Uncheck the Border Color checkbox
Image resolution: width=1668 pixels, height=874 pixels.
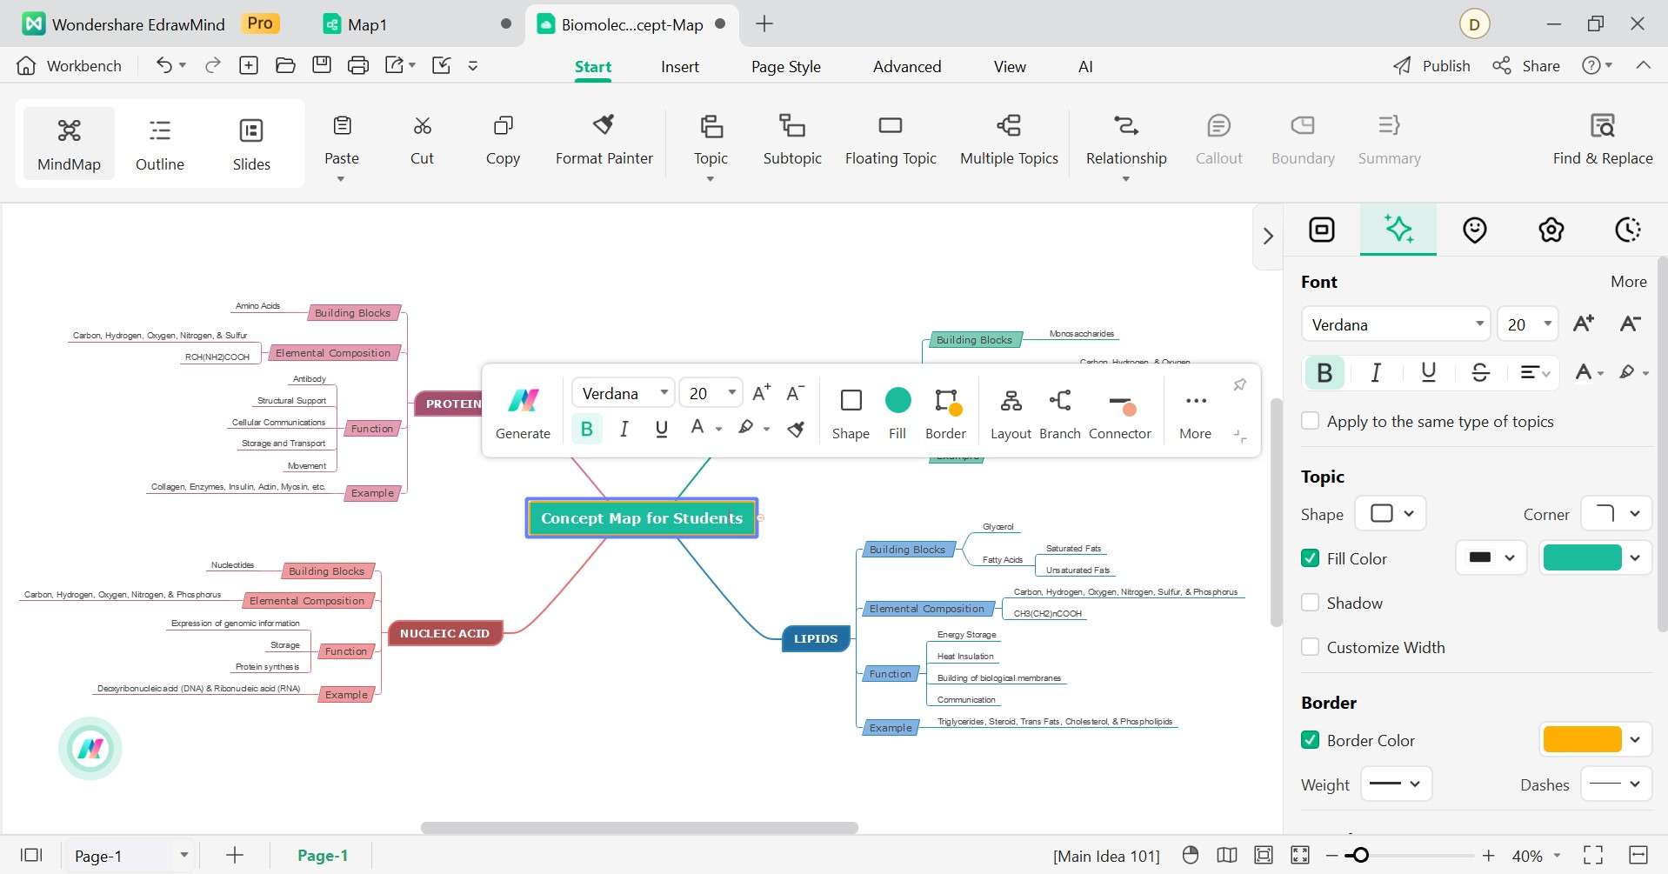pos(1310,740)
